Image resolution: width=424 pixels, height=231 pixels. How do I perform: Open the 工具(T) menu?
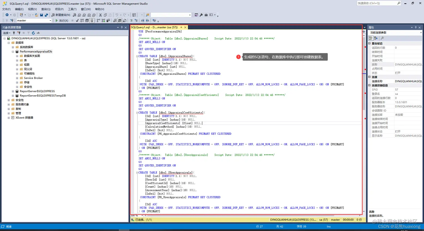(72, 9)
